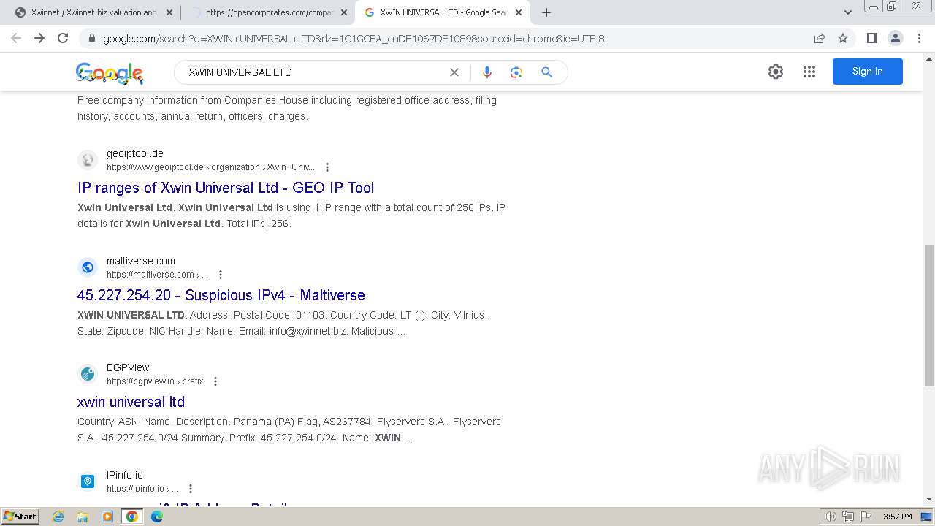Open options for IPinfo.io result
The width and height of the screenshot is (935, 526).
pos(191,489)
